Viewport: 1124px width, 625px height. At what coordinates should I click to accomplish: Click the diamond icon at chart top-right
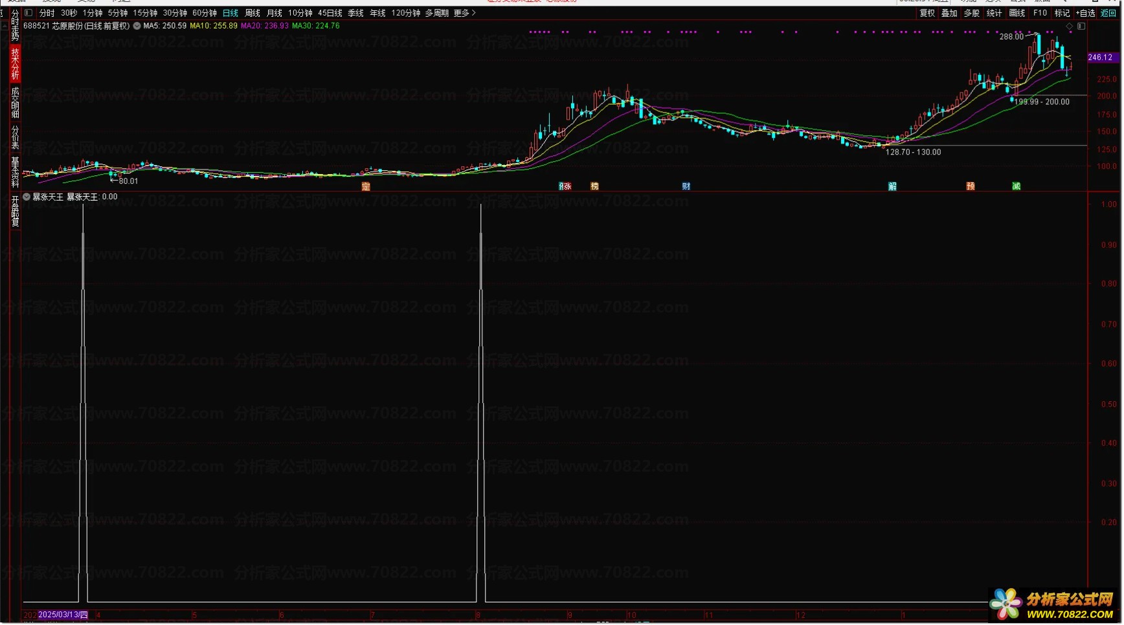click(x=1070, y=27)
